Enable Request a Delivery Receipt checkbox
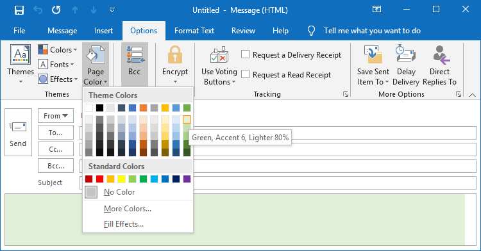The image size is (481, 251). pyautogui.click(x=245, y=54)
